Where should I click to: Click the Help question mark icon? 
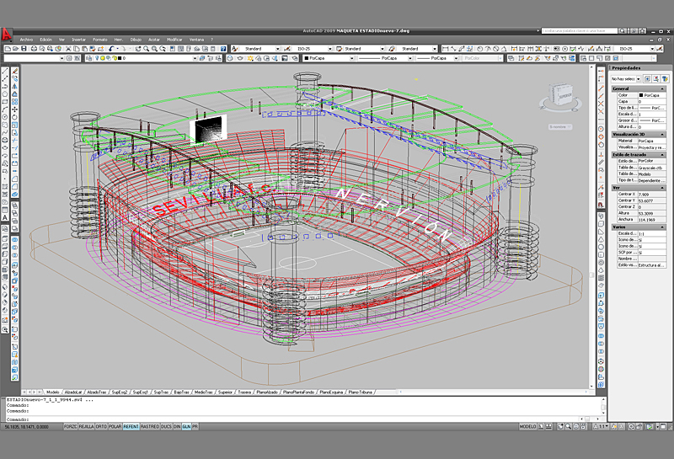click(223, 49)
